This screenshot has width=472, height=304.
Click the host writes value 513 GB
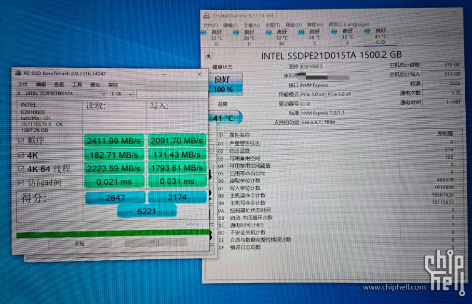[x=442, y=74]
